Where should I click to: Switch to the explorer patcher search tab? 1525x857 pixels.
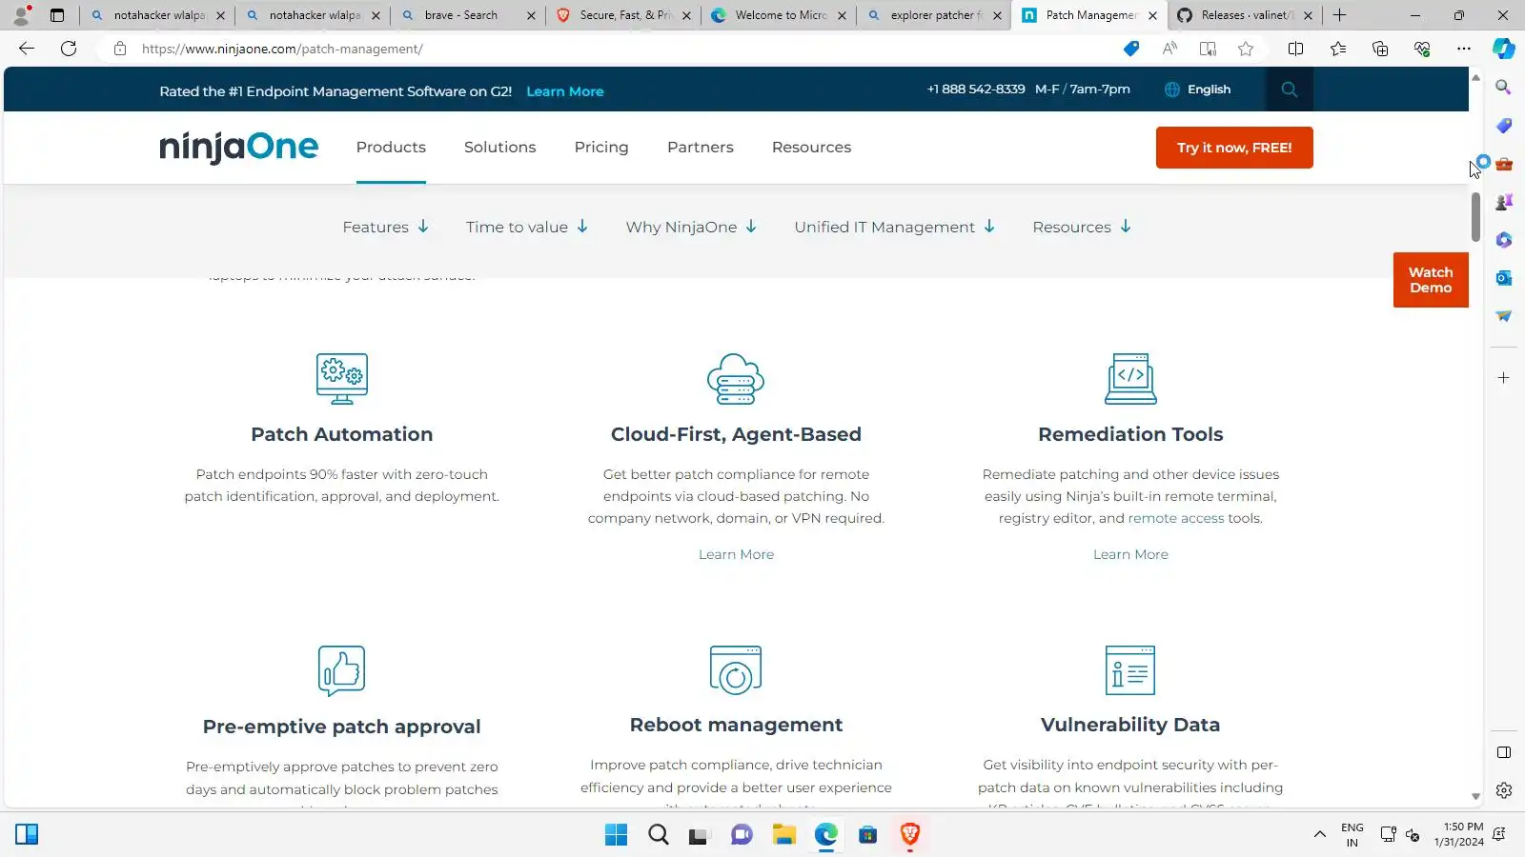(933, 15)
